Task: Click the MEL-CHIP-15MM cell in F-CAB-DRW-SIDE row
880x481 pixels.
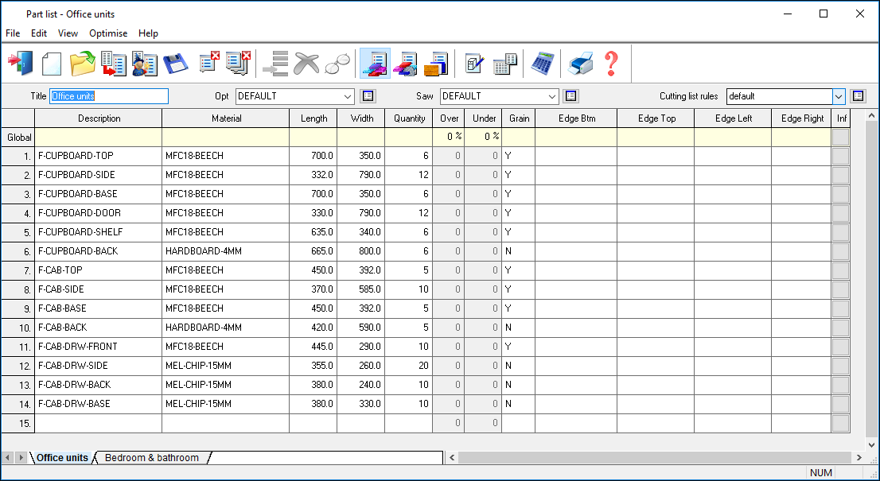Action: (226, 366)
